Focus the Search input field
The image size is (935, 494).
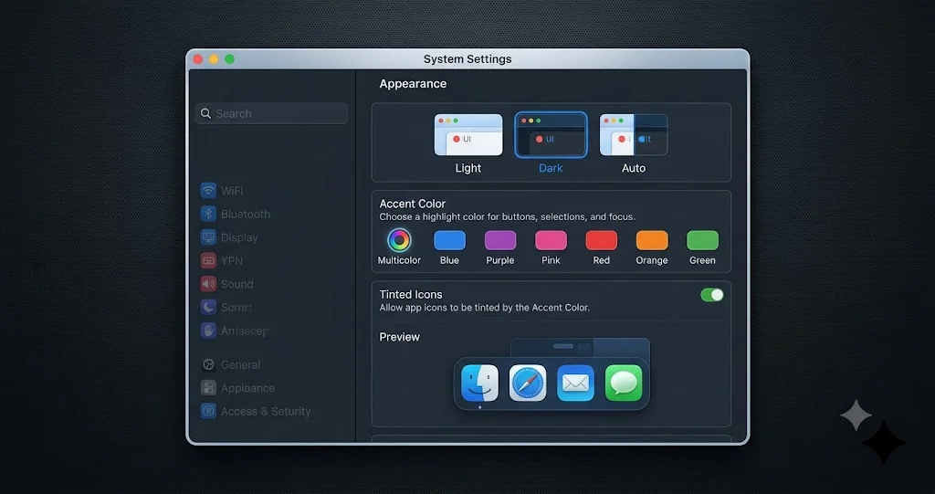pos(271,113)
